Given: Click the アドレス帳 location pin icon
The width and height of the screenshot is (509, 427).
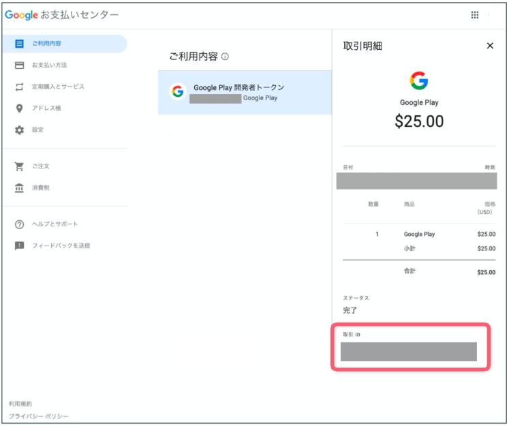Looking at the screenshot, I should tap(20, 108).
